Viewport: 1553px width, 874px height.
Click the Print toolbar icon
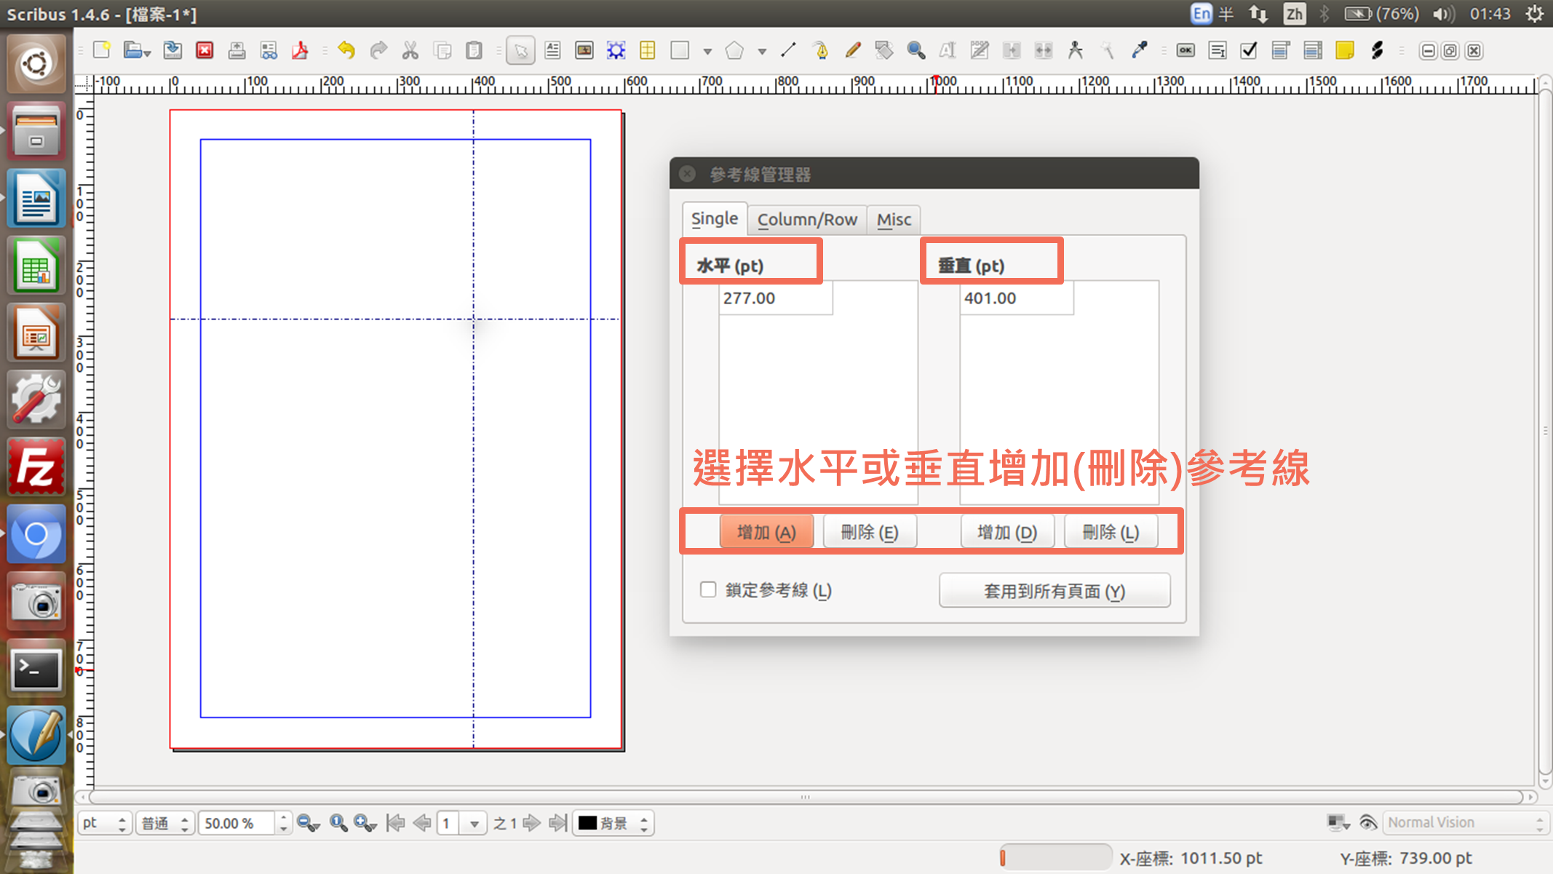click(x=237, y=50)
